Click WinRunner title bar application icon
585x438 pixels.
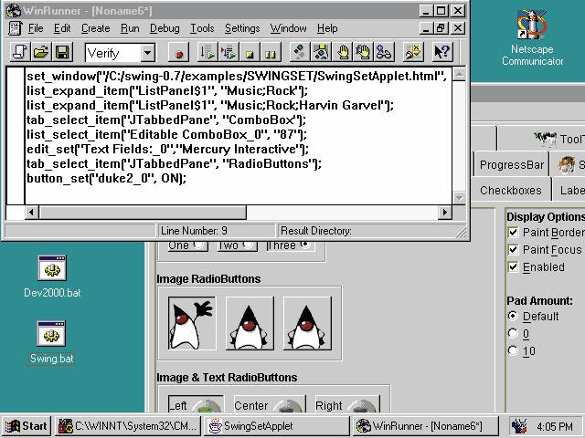pyautogui.click(x=13, y=10)
